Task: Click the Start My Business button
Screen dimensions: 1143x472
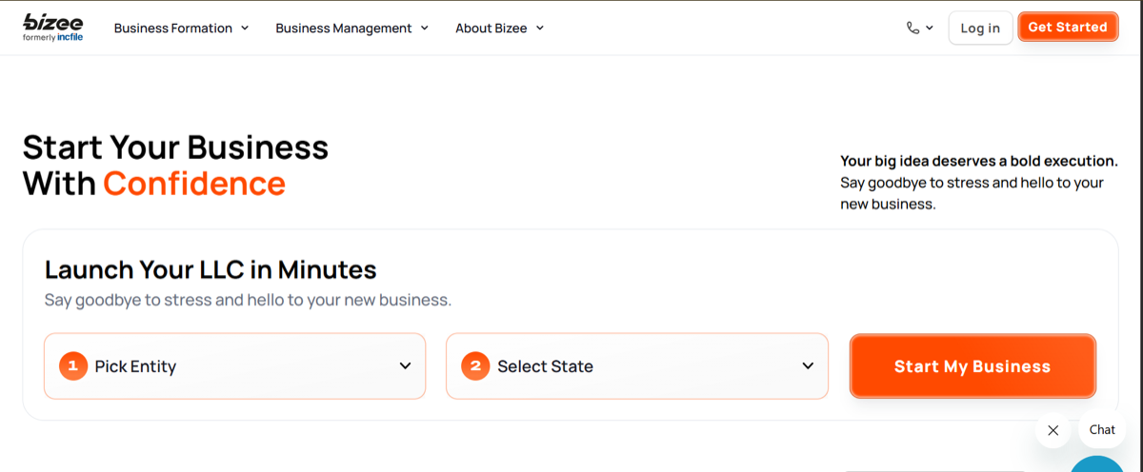Action: click(x=973, y=365)
